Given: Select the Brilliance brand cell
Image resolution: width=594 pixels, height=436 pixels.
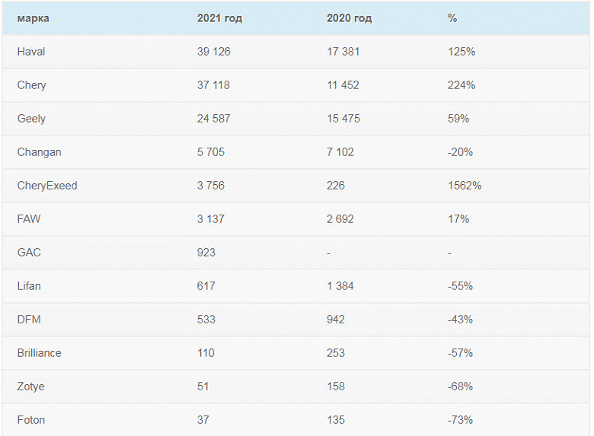Looking at the screenshot, I should [x=40, y=353].
